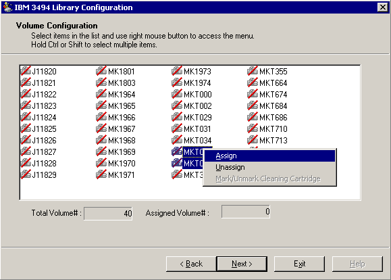The width and height of the screenshot is (391, 280).
Task: Click the cartridge icon beside MKT713
Action: coord(253,140)
